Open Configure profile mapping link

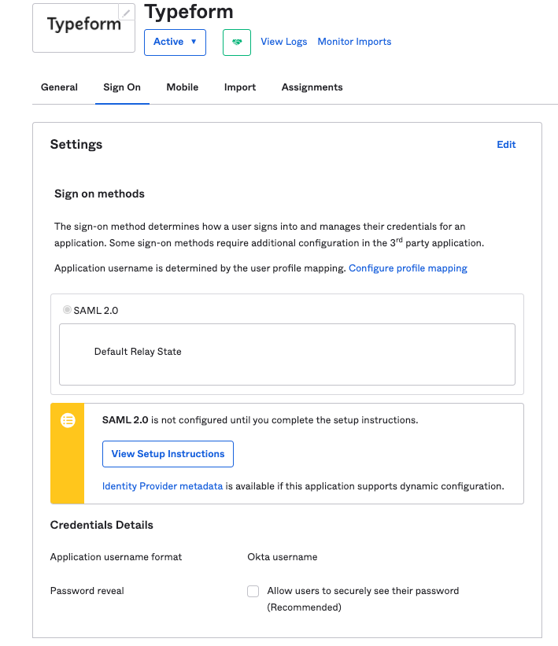coord(408,268)
